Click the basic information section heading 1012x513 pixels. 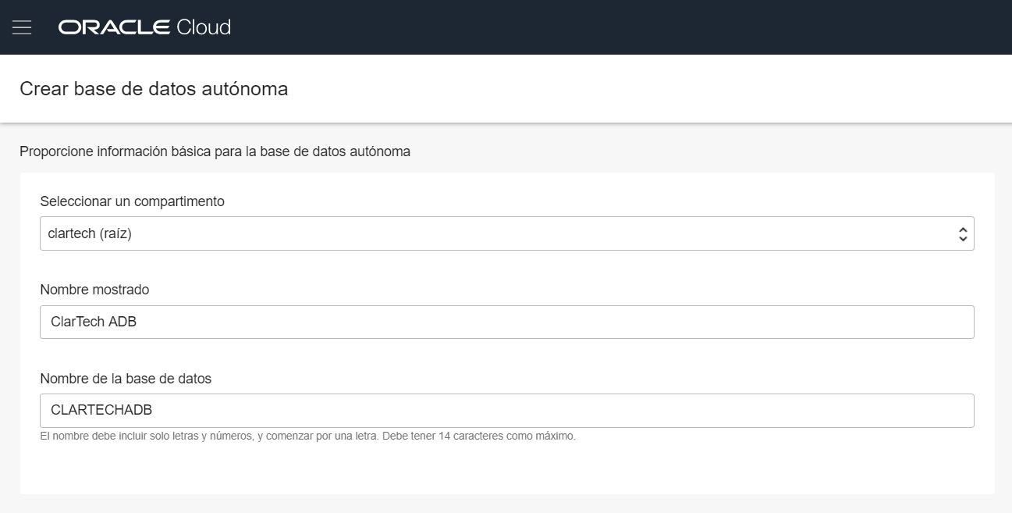[215, 151]
